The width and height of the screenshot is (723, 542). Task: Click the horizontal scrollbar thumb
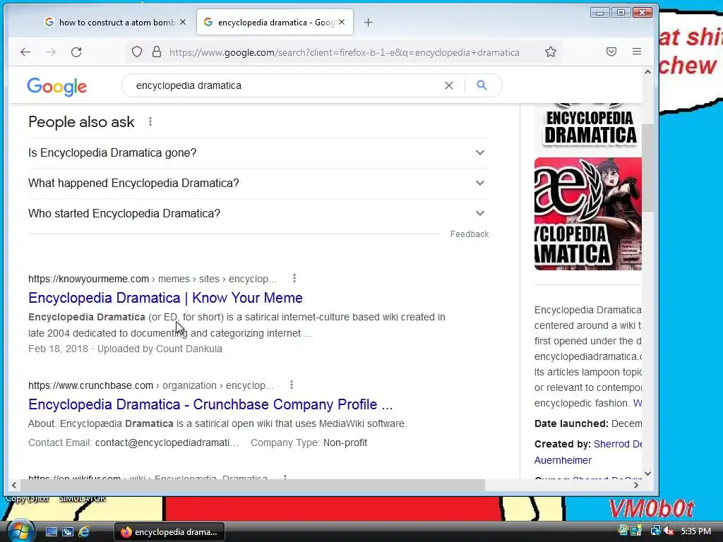(x=253, y=485)
